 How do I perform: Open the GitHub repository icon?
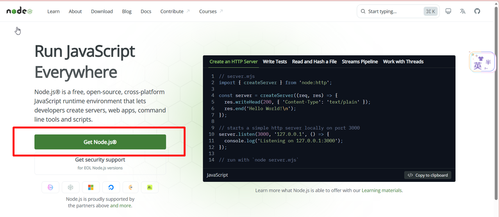[x=477, y=11]
